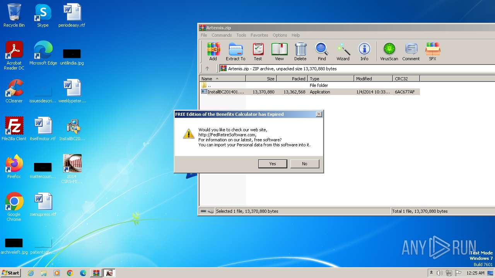Click the drive icon in WinRAR status bar
495x278 pixels.
(203, 211)
